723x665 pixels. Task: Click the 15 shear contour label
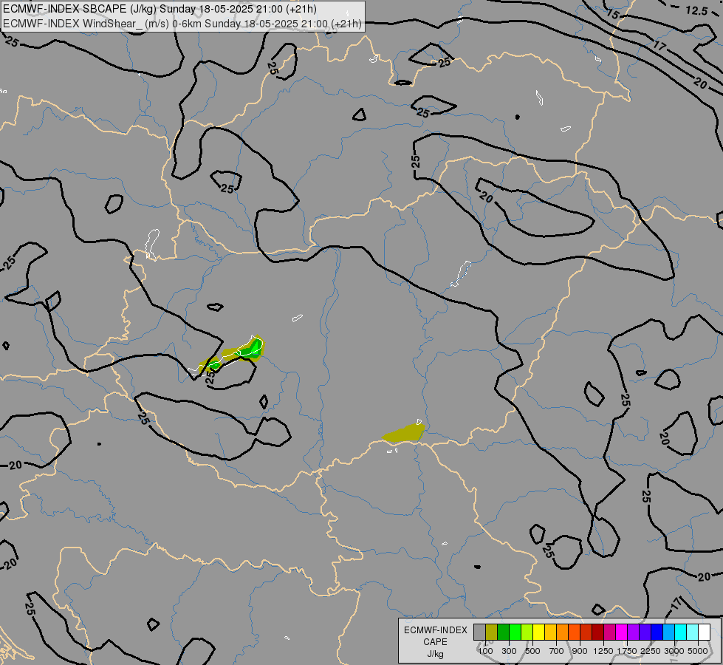612,14
